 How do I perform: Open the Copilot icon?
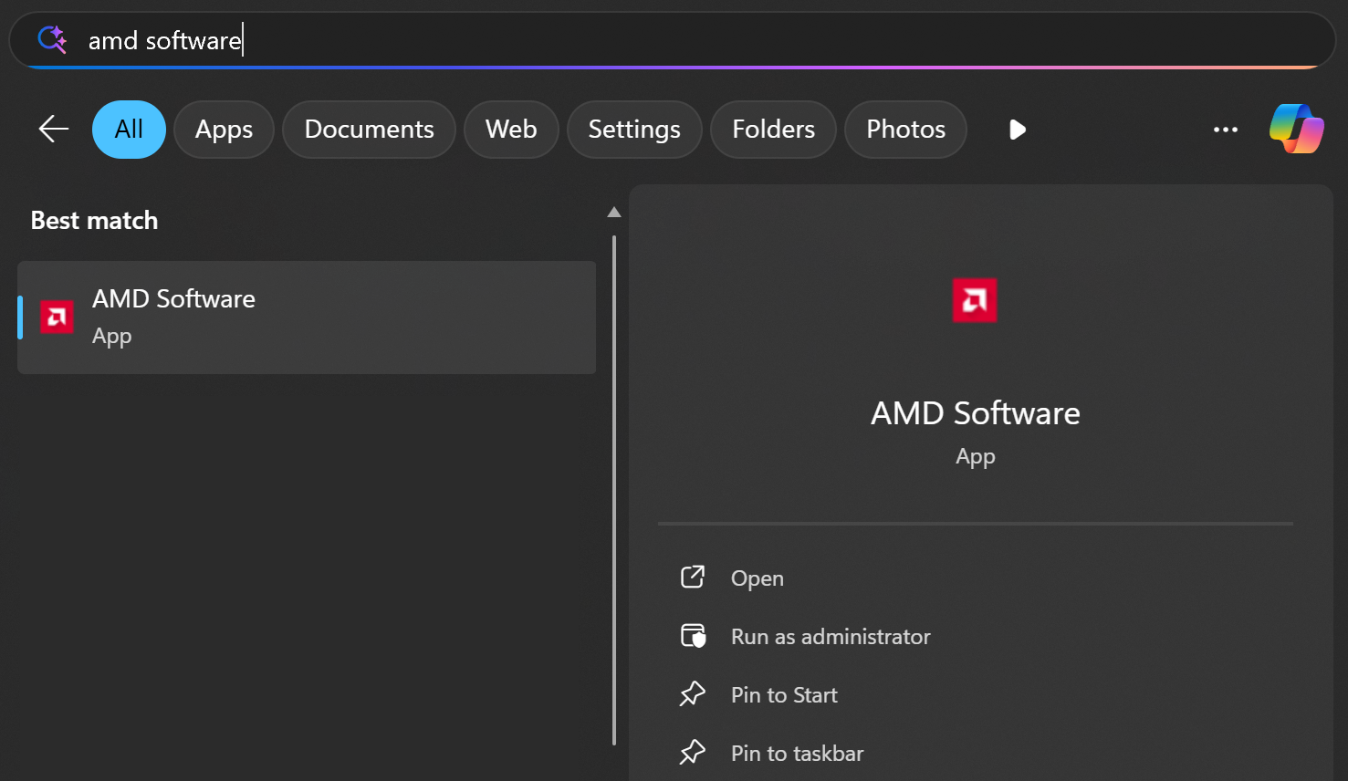click(x=1296, y=129)
